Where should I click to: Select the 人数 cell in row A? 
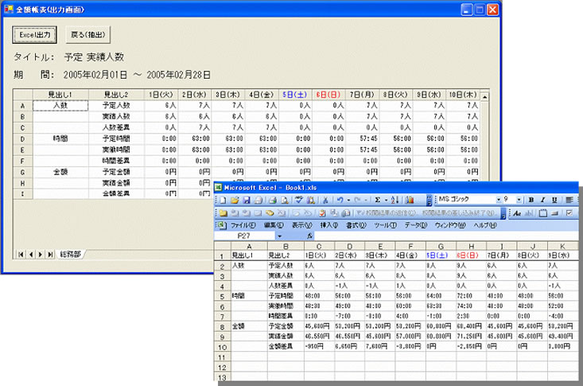tap(60, 105)
